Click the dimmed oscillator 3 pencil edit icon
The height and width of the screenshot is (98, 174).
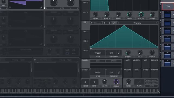tap(41, 44)
